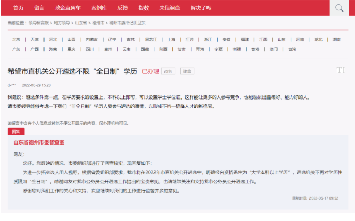355x221 pixels.
Task: Select the 广西 region link
Action: 35,49
